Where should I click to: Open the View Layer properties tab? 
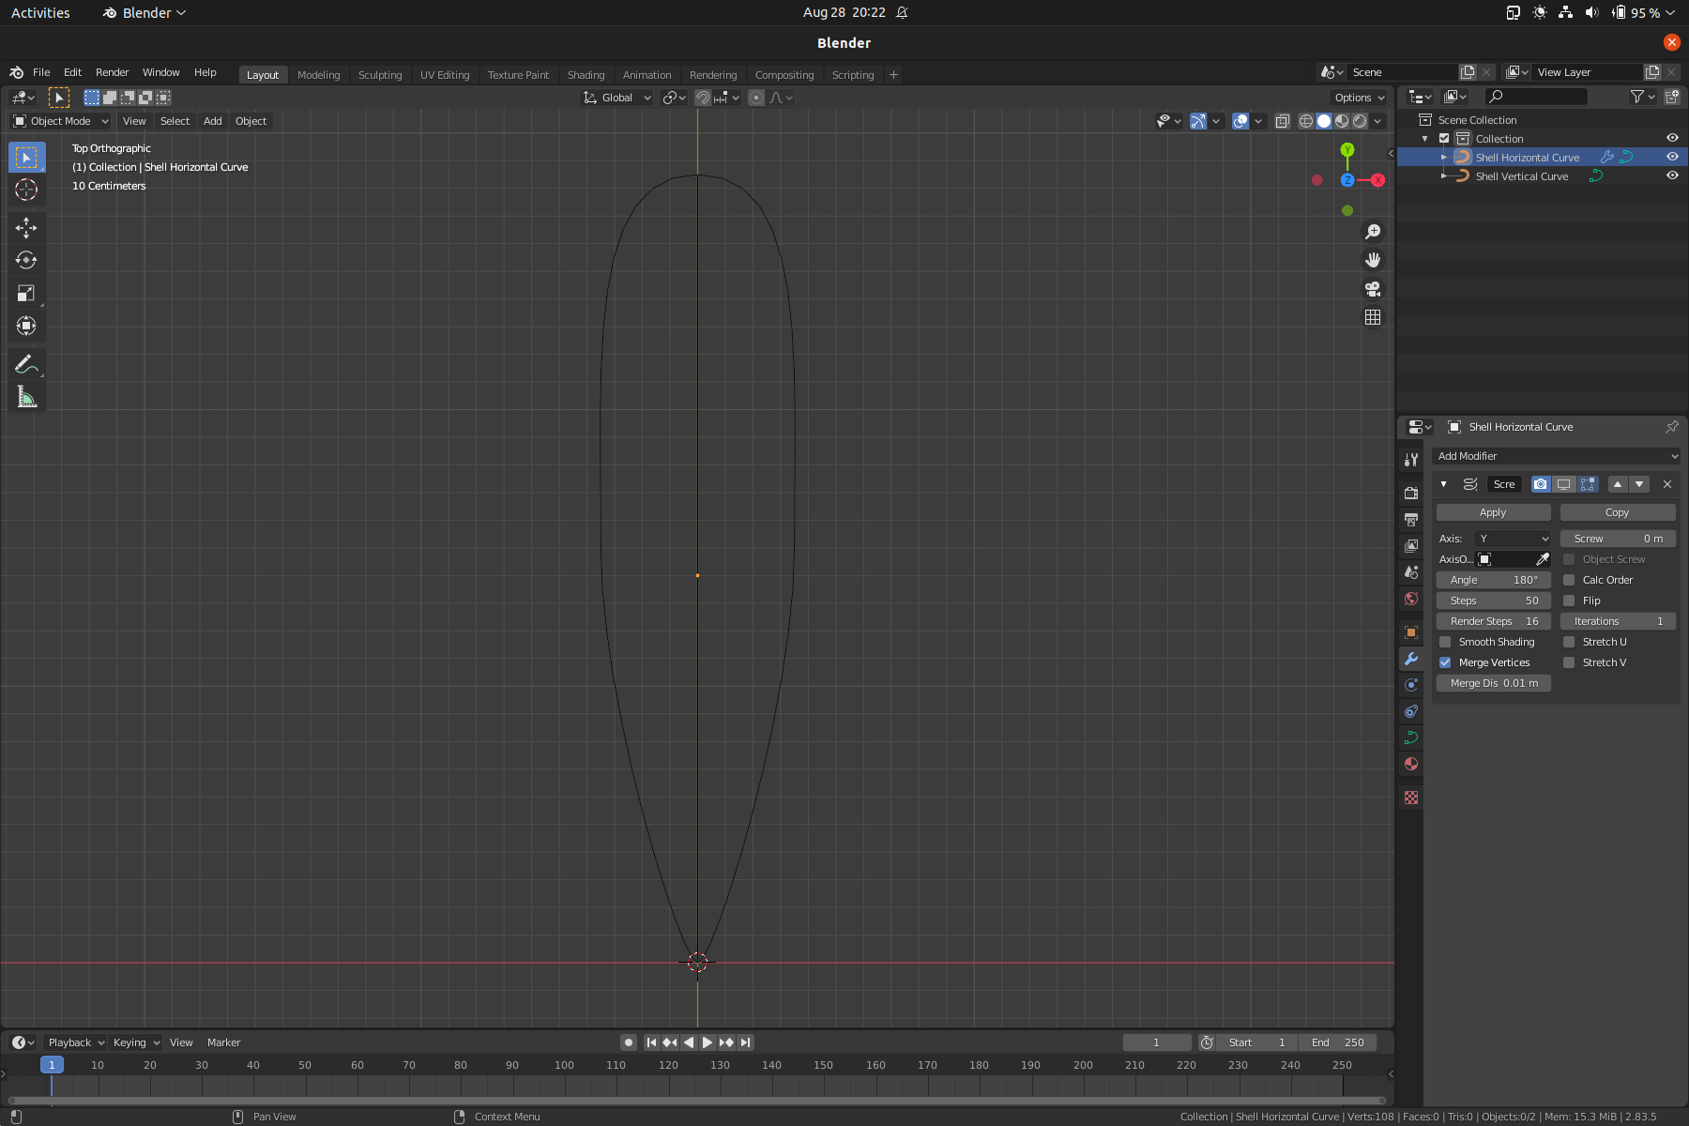click(1411, 545)
